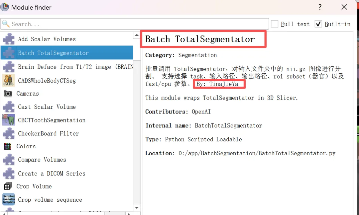Click the Crop Volume grid icon

click(x=8, y=186)
